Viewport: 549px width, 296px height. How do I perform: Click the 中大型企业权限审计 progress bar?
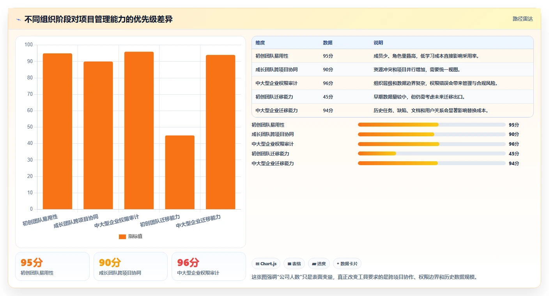432,144
